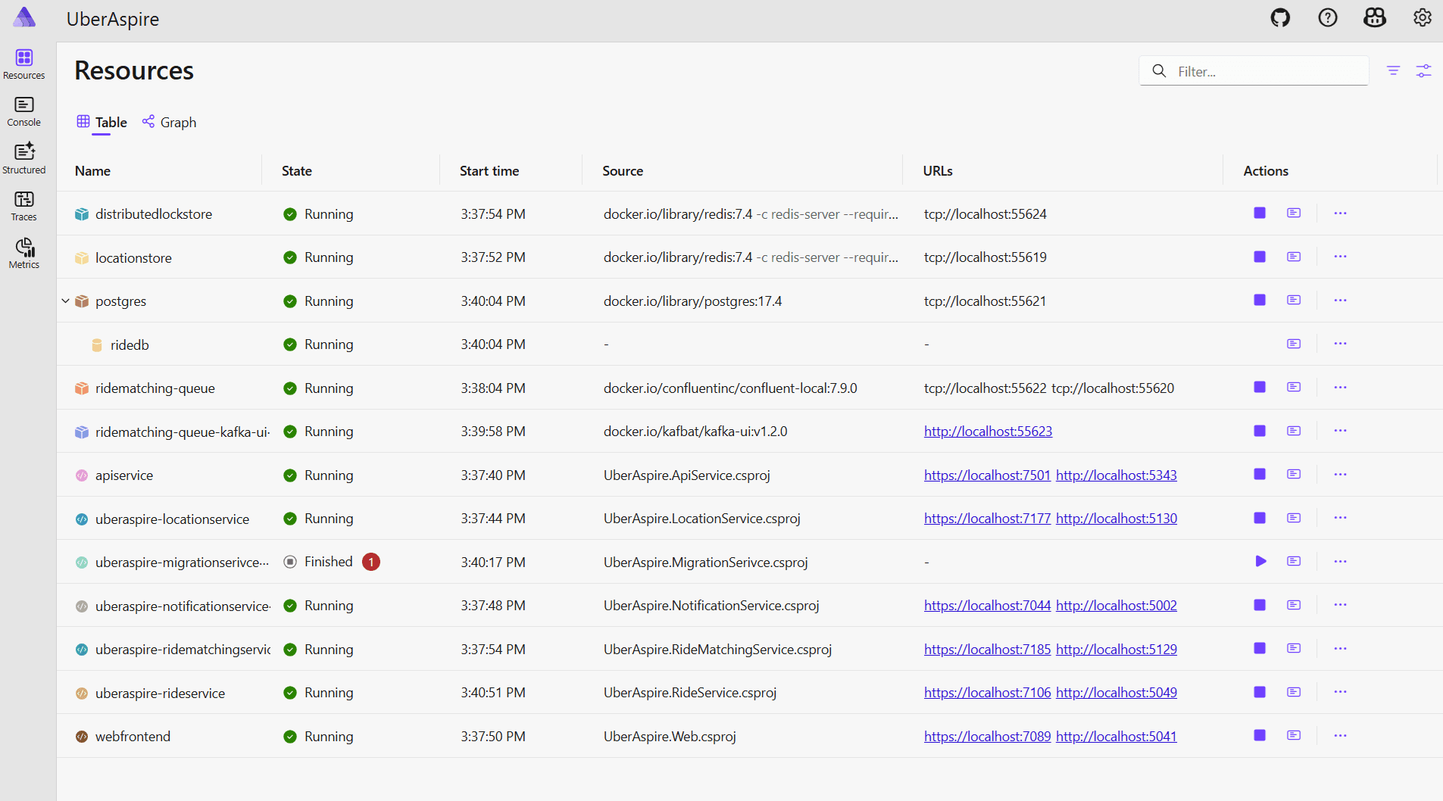The width and height of the screenshot is (1443, 801).
Task: View console logs for distributedlockstore
Action: point(1294,213)
